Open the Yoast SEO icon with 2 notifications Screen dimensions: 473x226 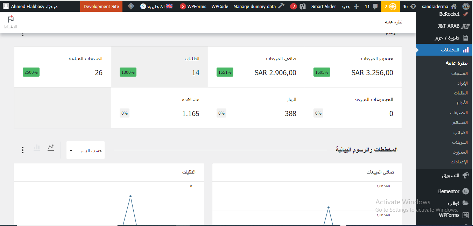[x=298, y=6]
